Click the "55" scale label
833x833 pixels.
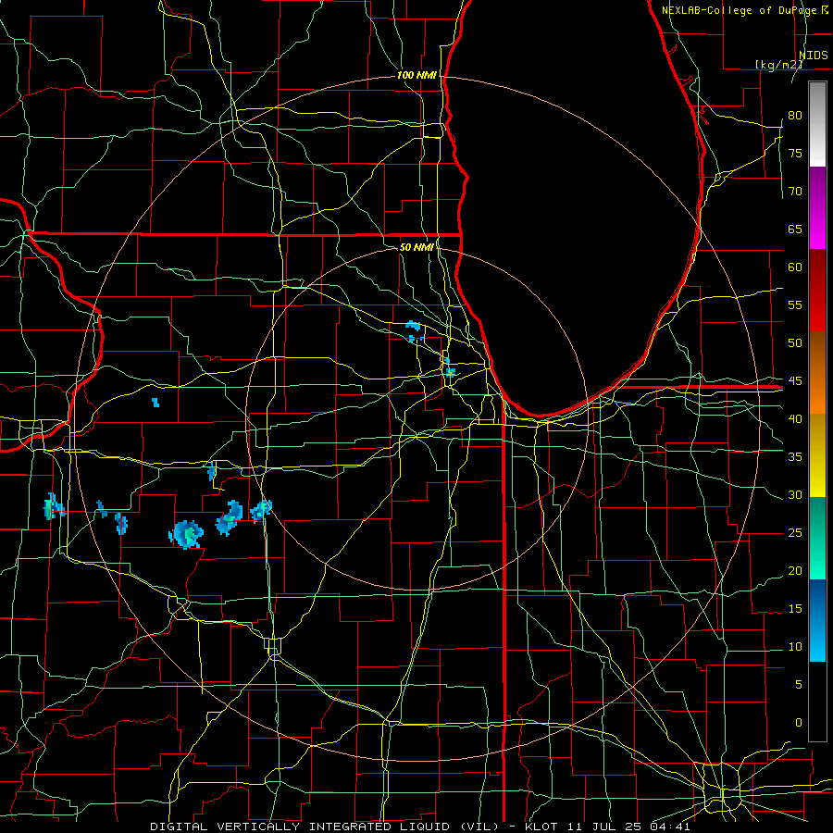795,305
